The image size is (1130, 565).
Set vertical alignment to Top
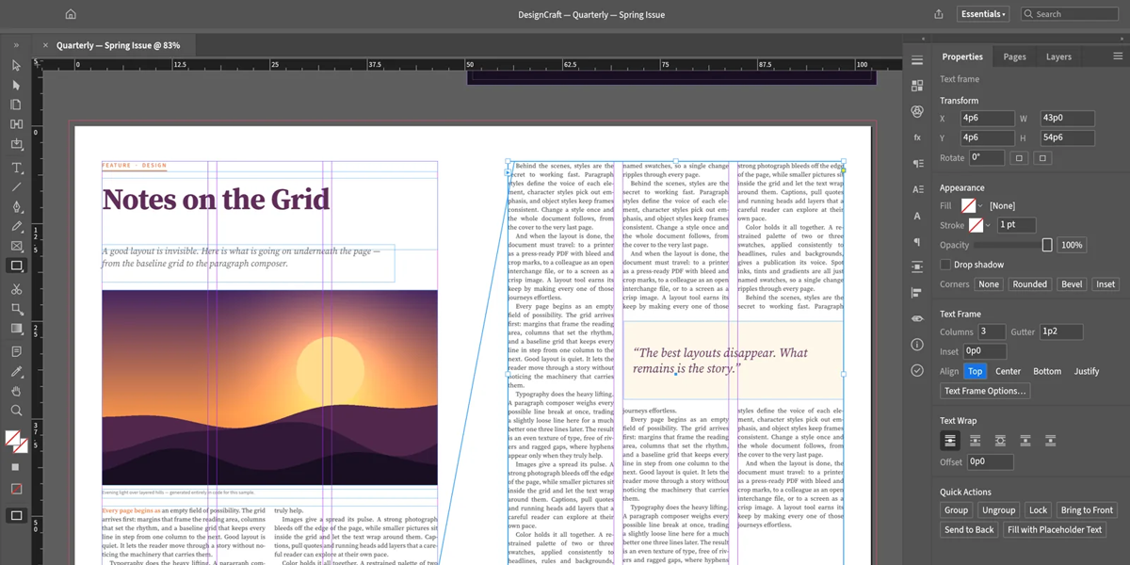click(975, 371)
